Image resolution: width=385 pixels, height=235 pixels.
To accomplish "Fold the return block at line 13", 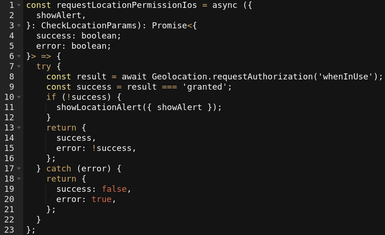I will point(19,128).
